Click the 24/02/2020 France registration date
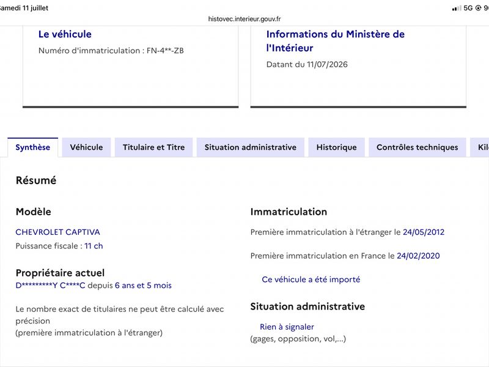The image size is (489, 367). (418, 256)
